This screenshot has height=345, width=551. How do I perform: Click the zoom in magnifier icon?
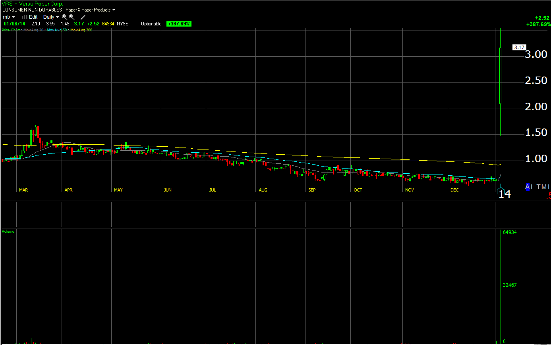point(65,17)
